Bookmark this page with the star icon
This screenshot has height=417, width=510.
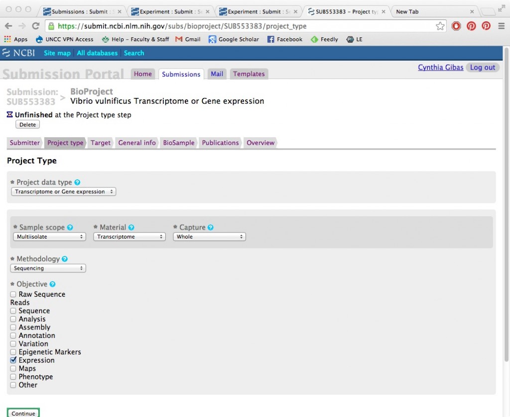440,26
